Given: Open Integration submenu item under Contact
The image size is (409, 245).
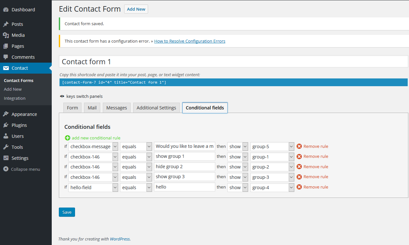Looking at the screenshot, I should click(x=15, y=98).
